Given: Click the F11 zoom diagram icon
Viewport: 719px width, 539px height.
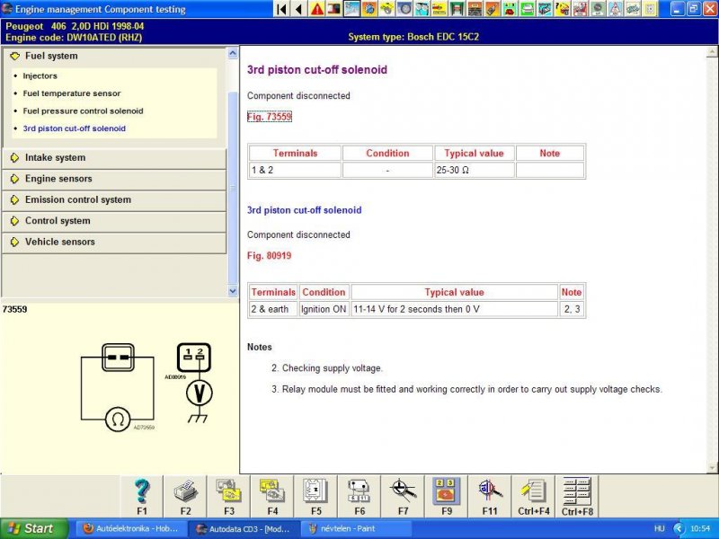Looking at the screenshot, I should click(x=490, y=497).
